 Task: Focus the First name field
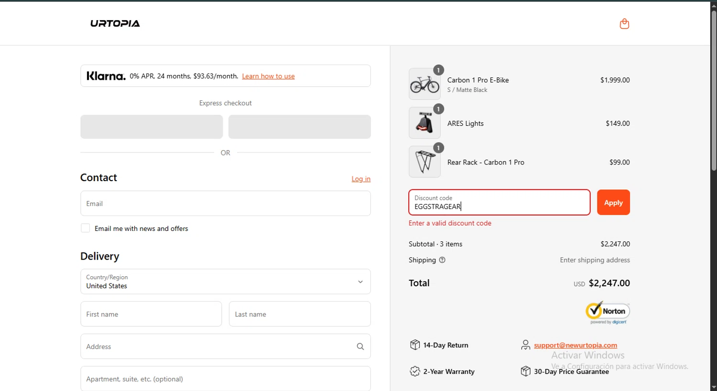[151, 314]
